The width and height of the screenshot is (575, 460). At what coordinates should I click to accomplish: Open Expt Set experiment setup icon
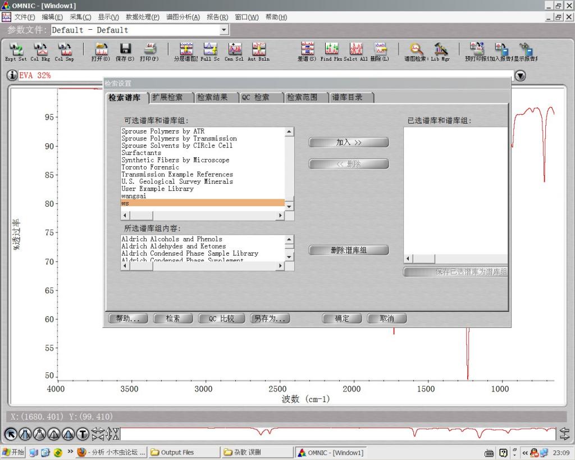16,51
